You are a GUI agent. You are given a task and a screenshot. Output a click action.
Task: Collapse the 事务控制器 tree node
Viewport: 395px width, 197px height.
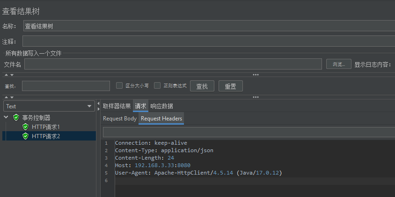6,117
